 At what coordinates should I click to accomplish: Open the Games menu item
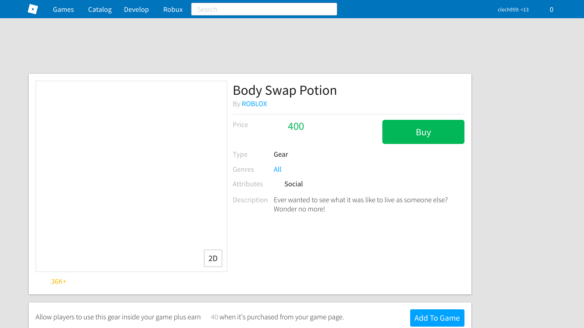pyautogui.click(x=63, y=9)
